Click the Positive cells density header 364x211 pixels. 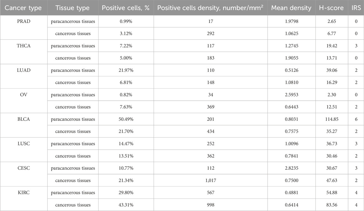coord(210,8)
